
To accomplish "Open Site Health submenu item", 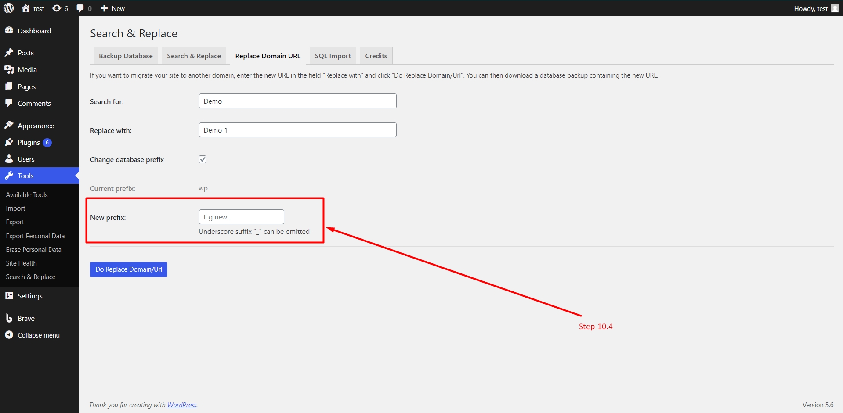I will pos(21,263).
